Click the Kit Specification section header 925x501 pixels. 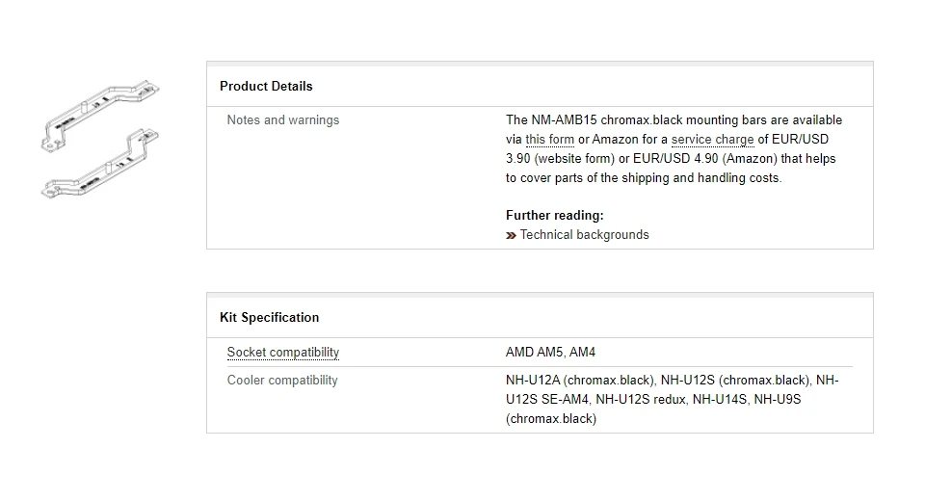(x=269, y=318)
